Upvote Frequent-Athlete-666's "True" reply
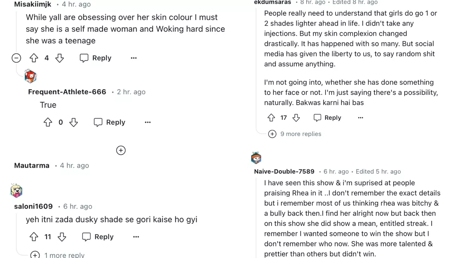 point(48,122)
